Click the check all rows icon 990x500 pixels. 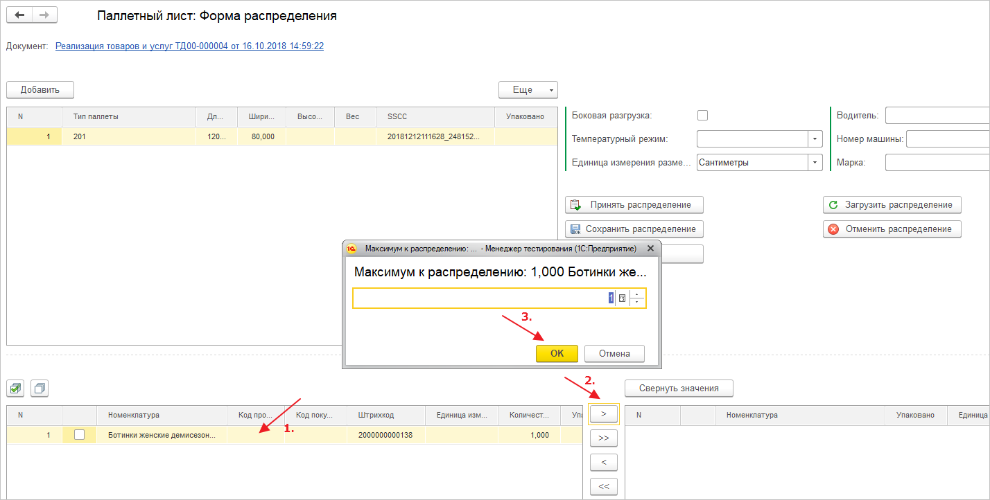(16, 389)
